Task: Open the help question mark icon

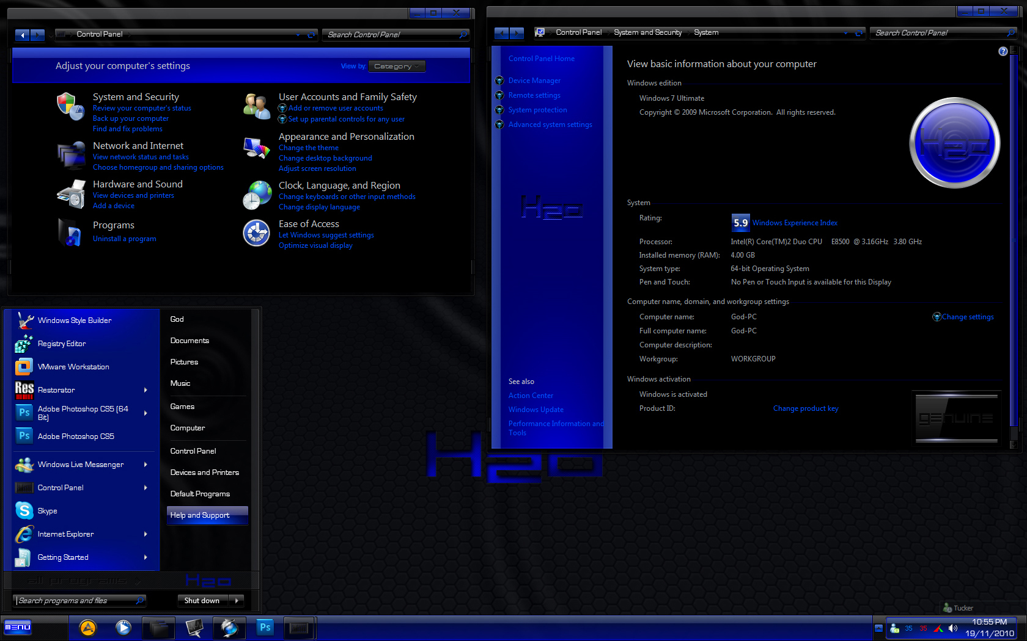Action: click(x=1003, y=51)
